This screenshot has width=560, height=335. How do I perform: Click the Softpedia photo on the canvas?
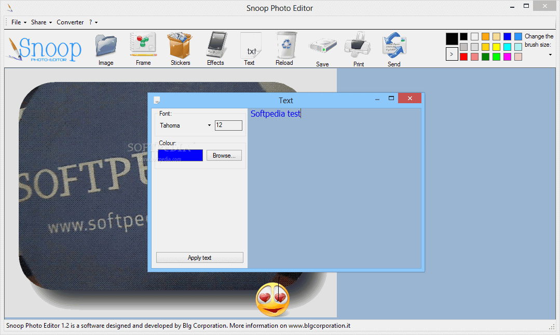pyautogui.click(x=84, y=186)
